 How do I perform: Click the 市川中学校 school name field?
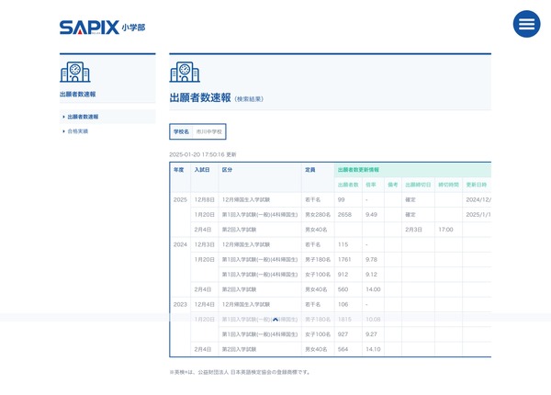pos(208,132)
